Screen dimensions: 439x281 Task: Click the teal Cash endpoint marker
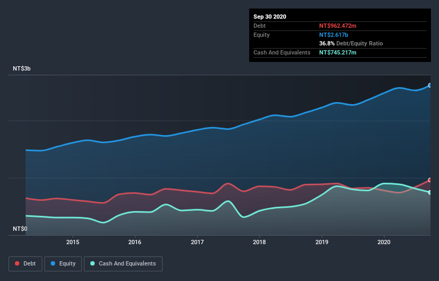[430, 192]
